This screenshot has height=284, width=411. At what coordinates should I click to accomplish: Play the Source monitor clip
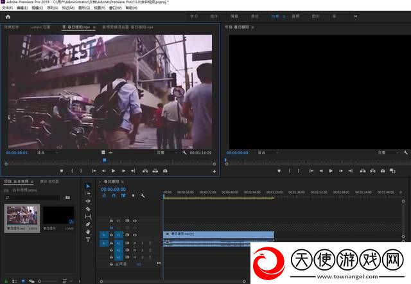(113, 171)
